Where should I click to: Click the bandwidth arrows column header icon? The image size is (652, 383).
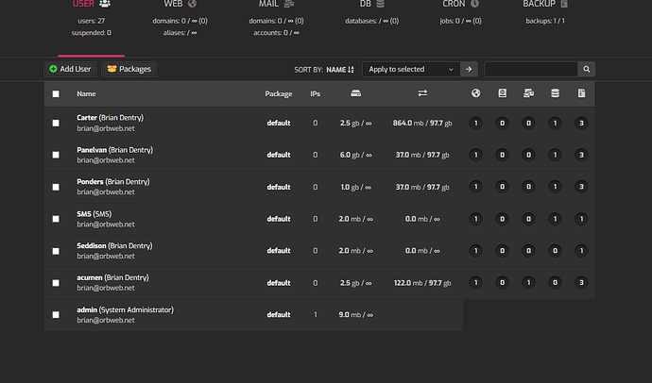tap(422, 93)
